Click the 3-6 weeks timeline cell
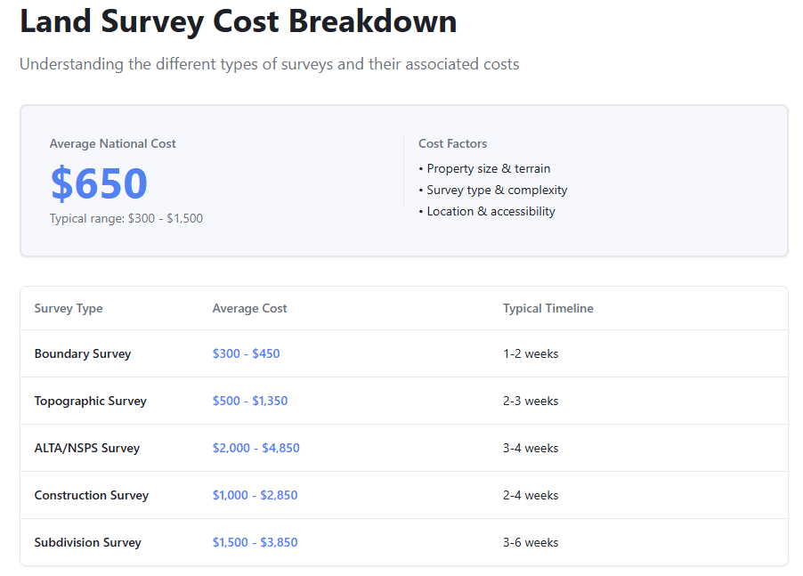Viewport: 803px width, 576px height. (531, 542)
